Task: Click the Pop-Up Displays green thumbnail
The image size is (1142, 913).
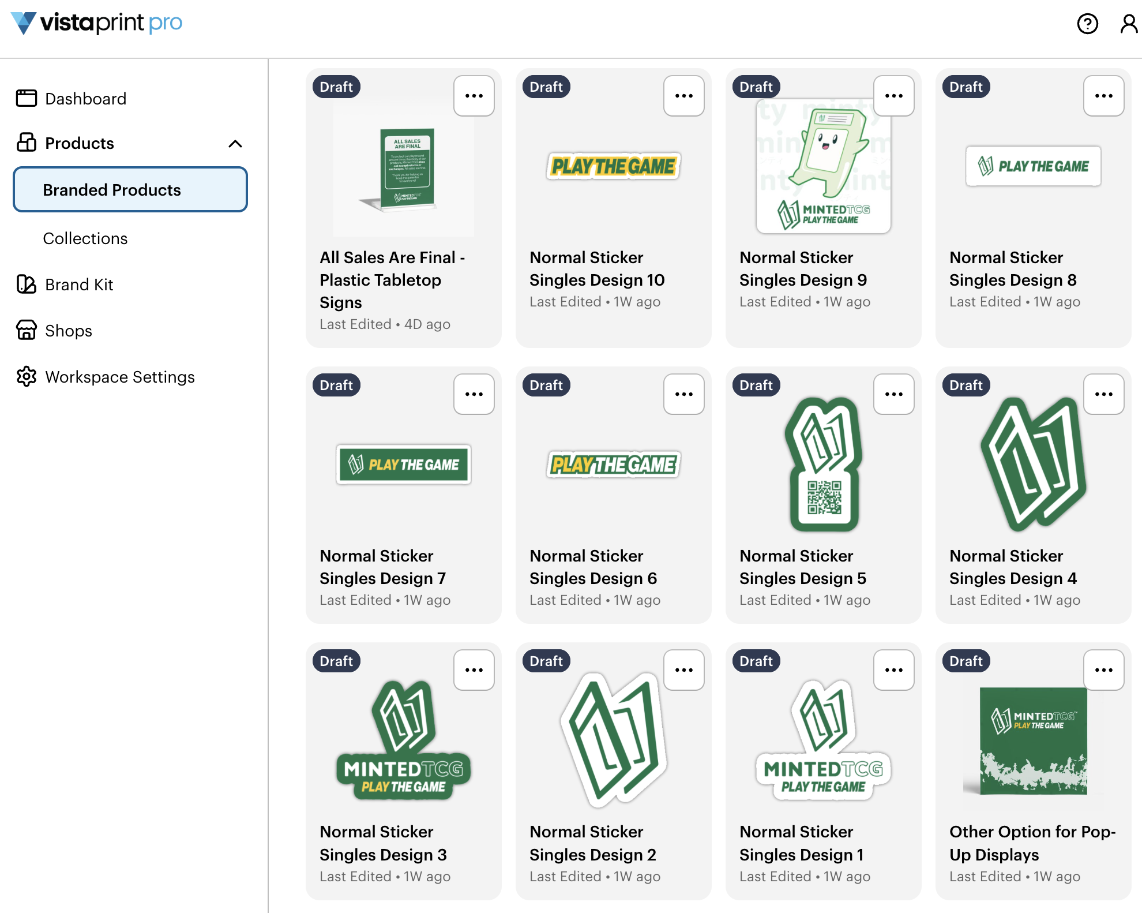Action: coord(1034,740)
